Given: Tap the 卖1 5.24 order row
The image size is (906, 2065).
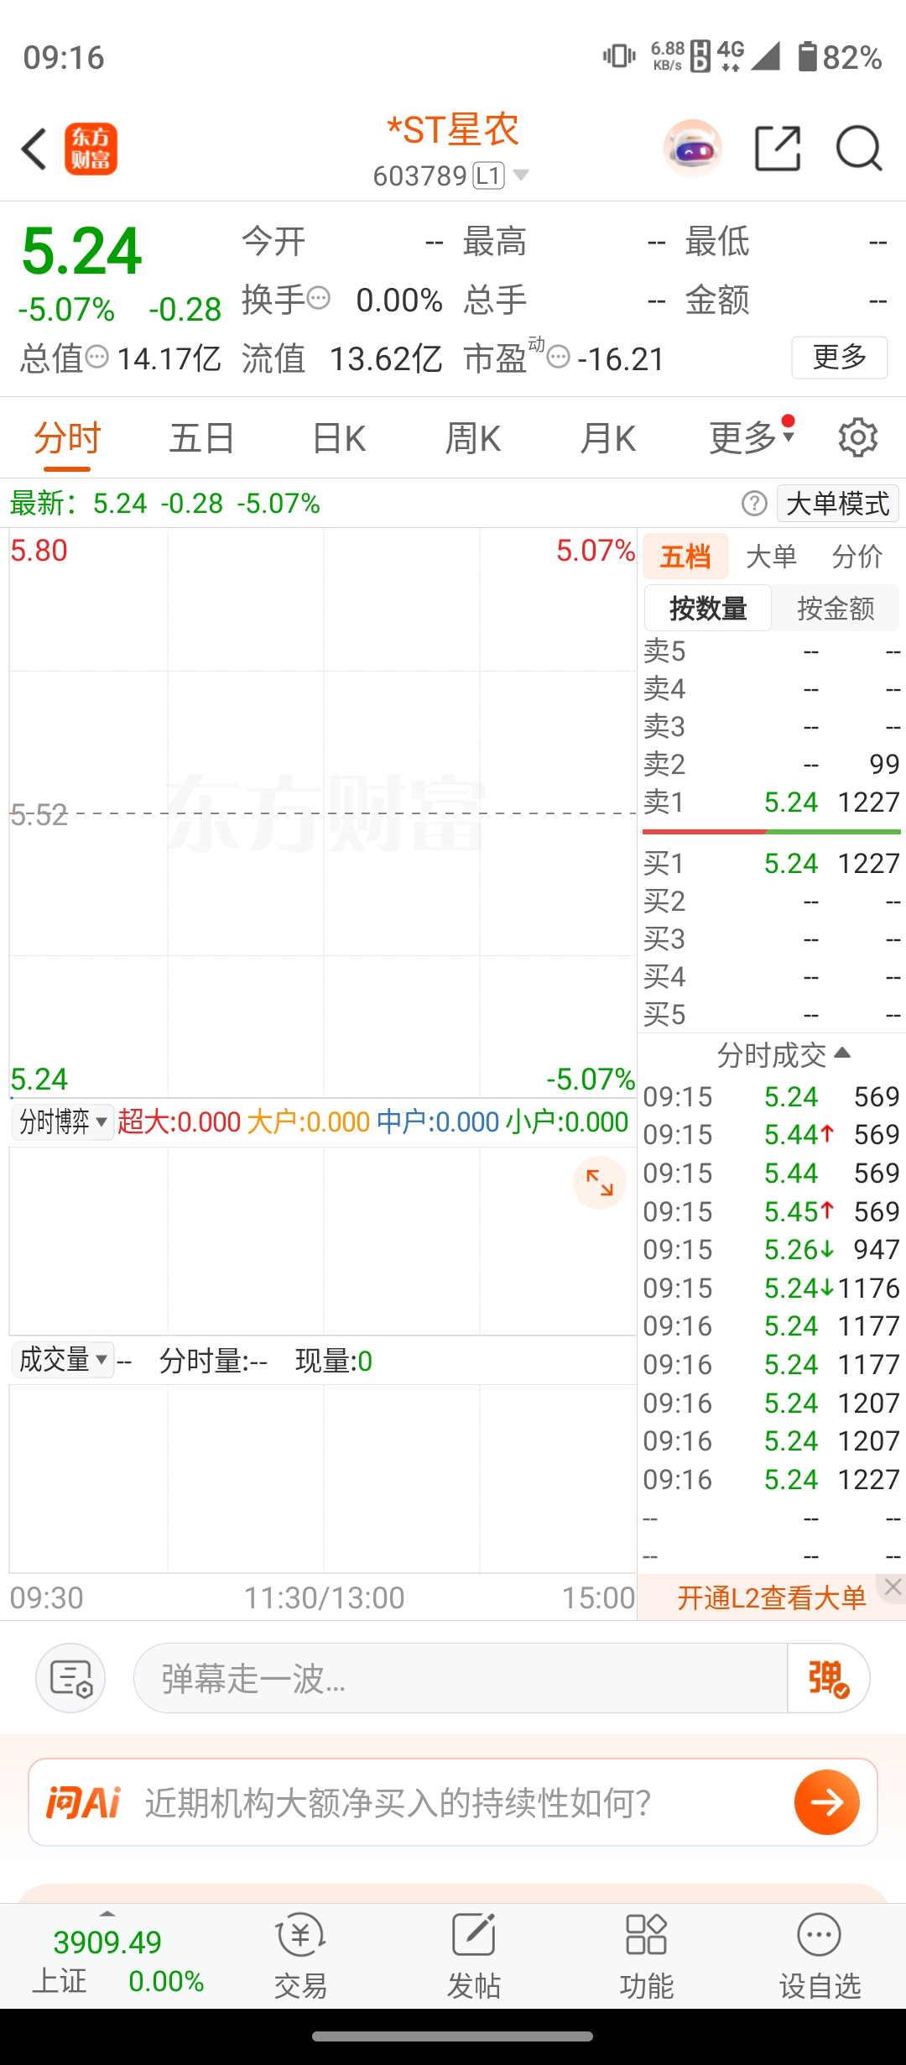Looking at the screenshot, I should (771, 802).
